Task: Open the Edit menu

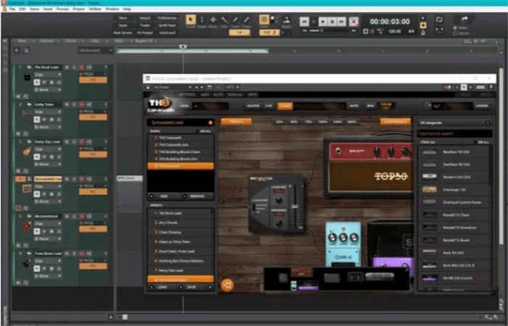Action: 22,9
